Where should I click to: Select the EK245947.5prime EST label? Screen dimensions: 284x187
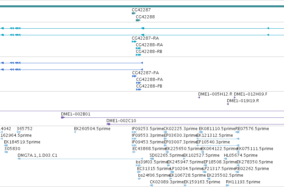(185, 162)
